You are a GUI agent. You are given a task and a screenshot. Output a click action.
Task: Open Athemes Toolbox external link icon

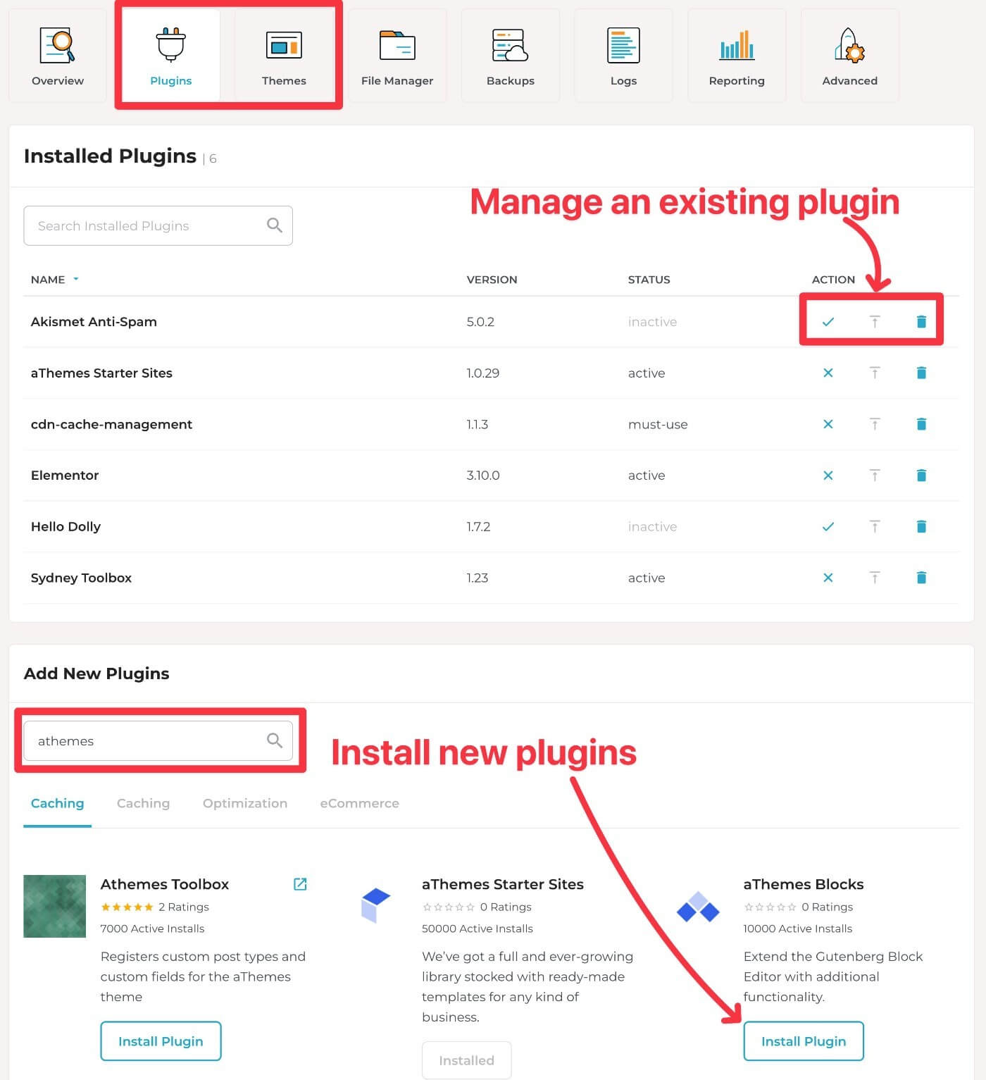point(300,884)
